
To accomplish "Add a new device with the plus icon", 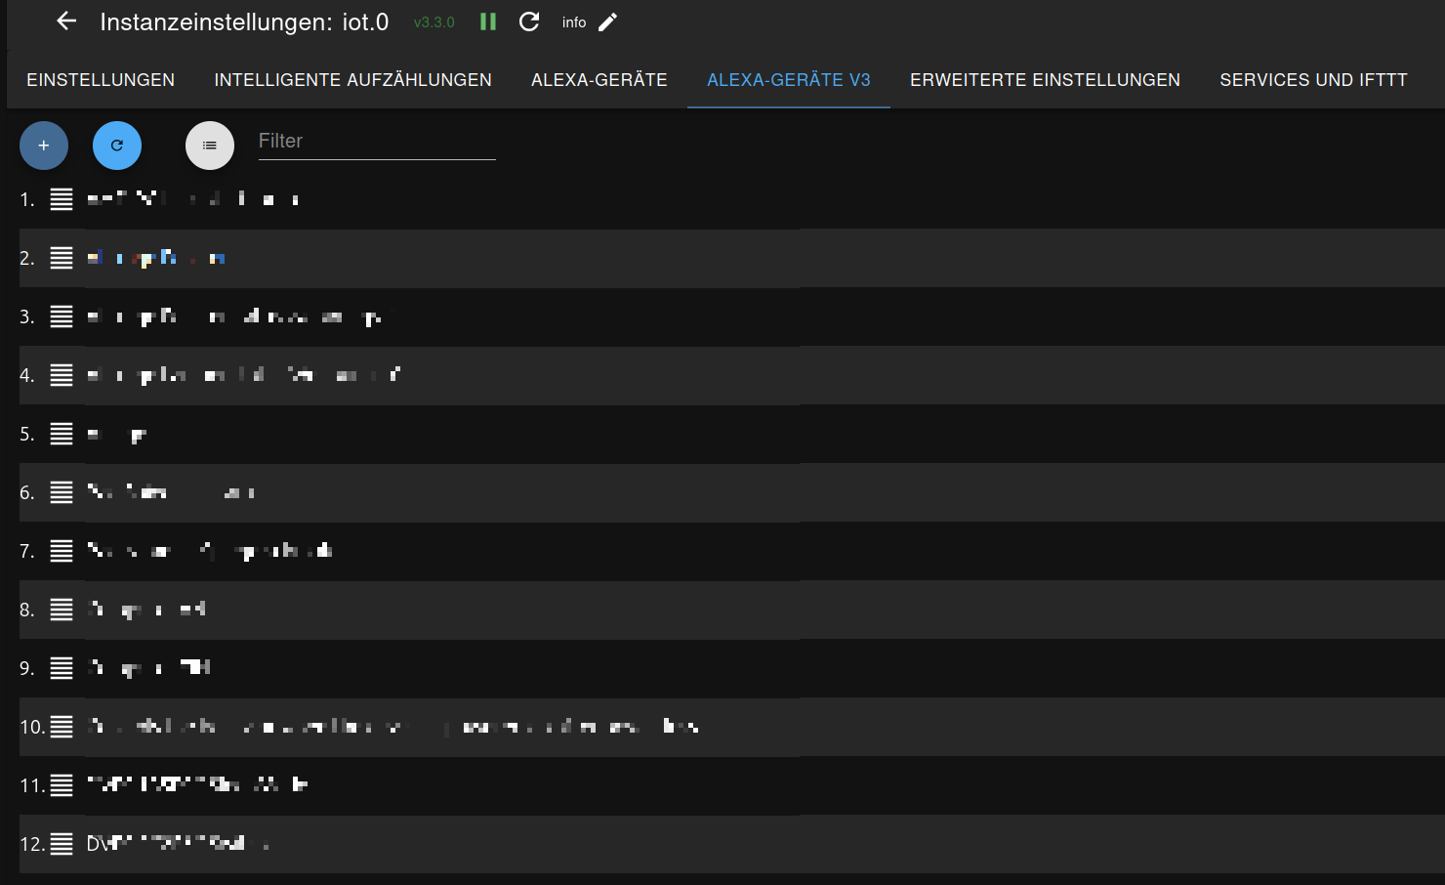I will (44, 145).
